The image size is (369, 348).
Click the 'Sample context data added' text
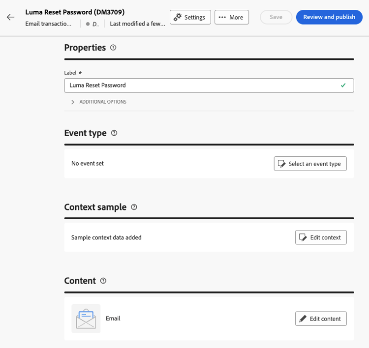tap(106, 237)
